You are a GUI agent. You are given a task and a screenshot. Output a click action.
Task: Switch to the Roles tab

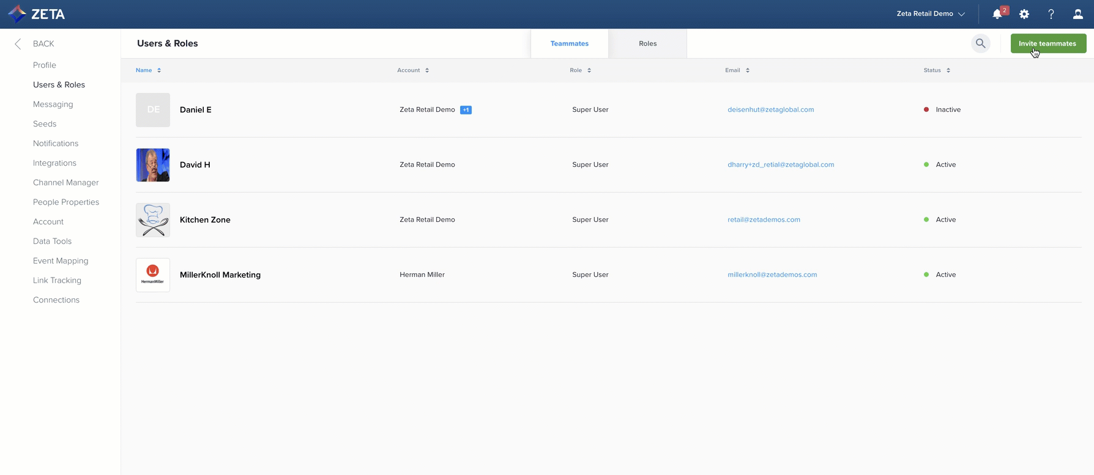point(647,43)
